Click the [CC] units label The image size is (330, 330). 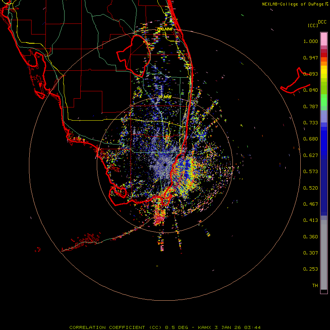click(313, 25)
